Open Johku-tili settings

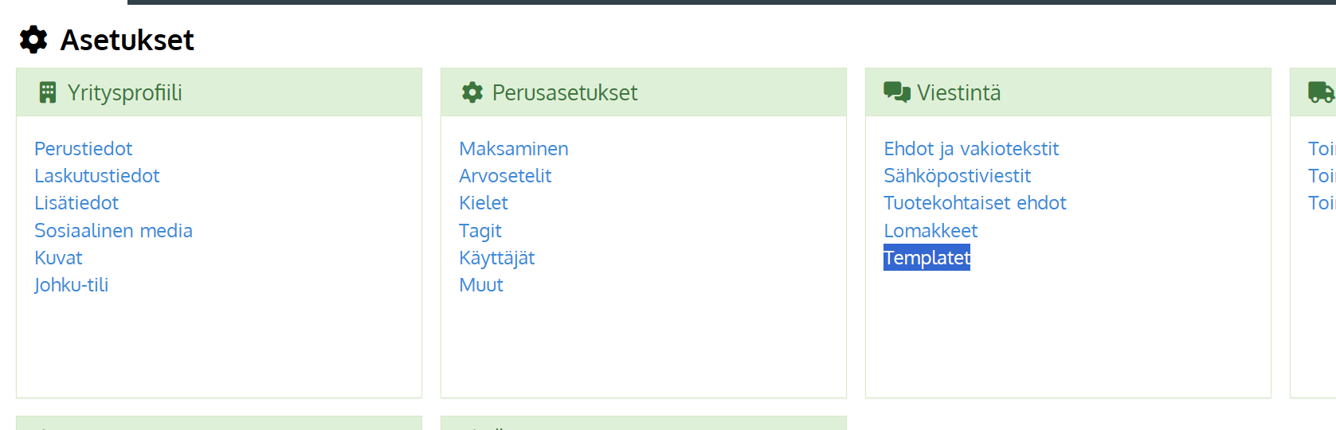(x=71, y=285)
